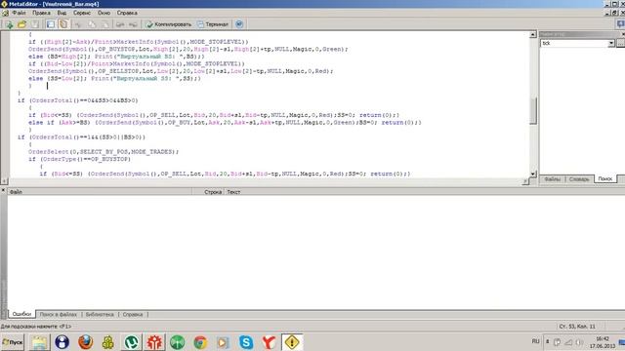The width and height of the screenshot is (625, 351).
Task: Click the document icon left of Файл menu
Action: [x=5, y=13]
